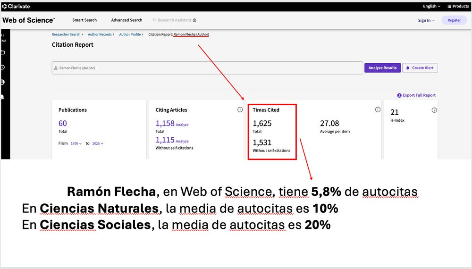Click the 21 H-Index value

point(394,112)
